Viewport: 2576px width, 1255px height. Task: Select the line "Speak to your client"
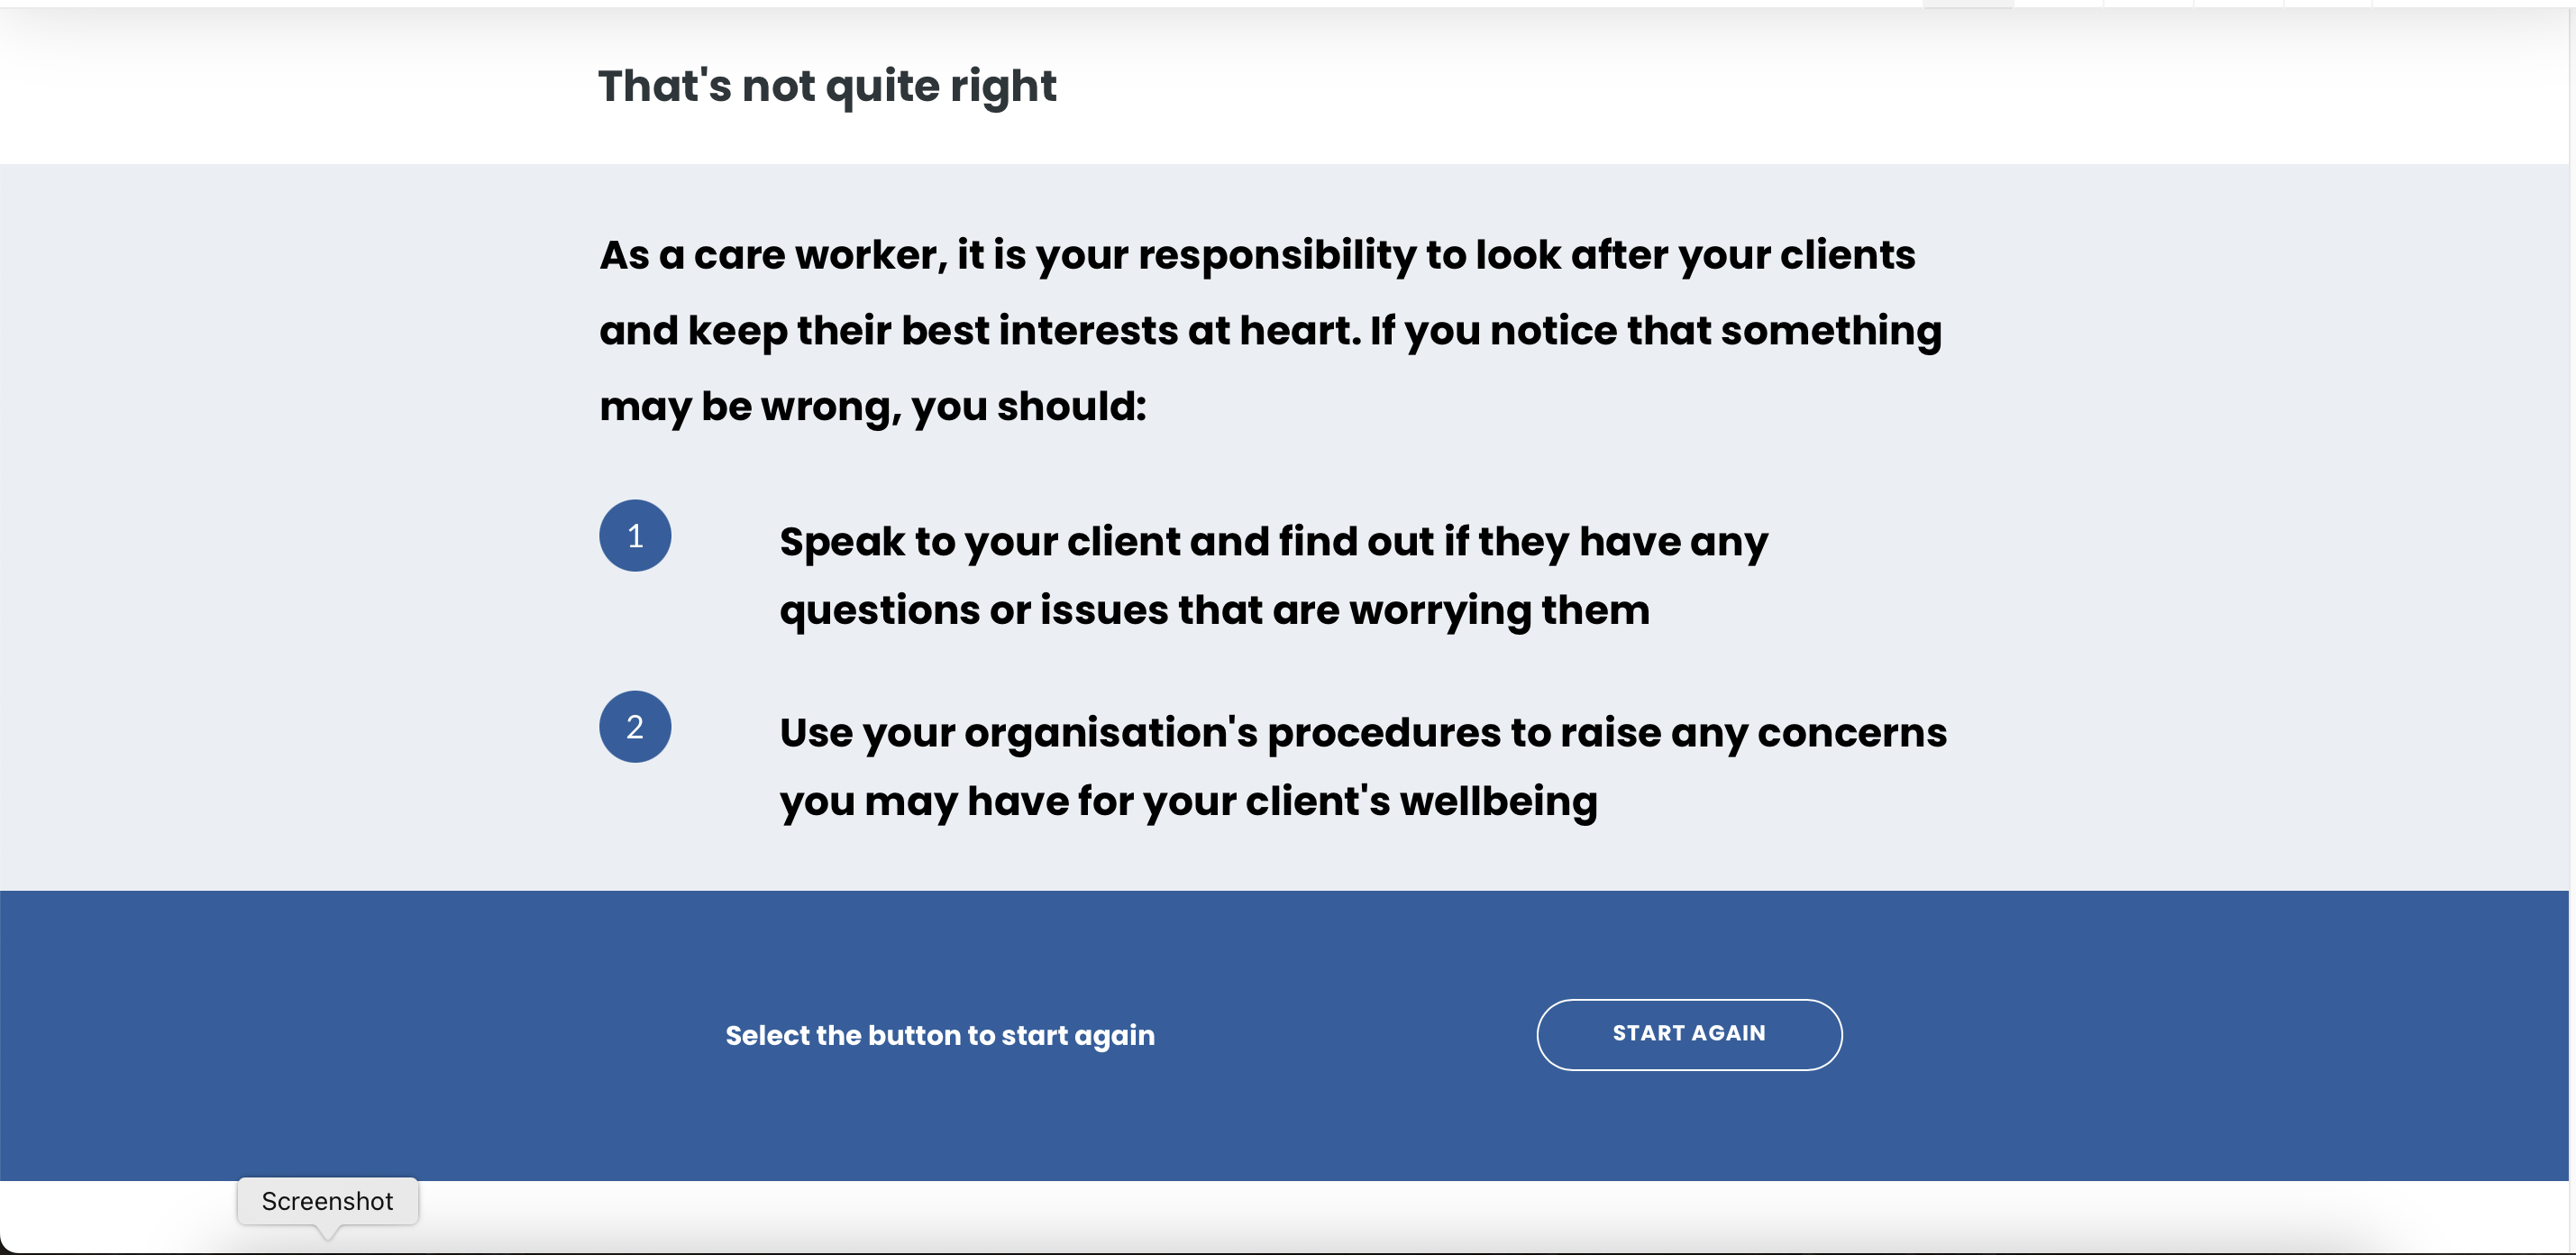click(x=1273, y=542)
